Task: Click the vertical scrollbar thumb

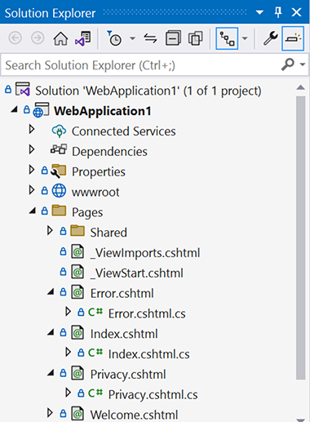Action: (300, 238)
